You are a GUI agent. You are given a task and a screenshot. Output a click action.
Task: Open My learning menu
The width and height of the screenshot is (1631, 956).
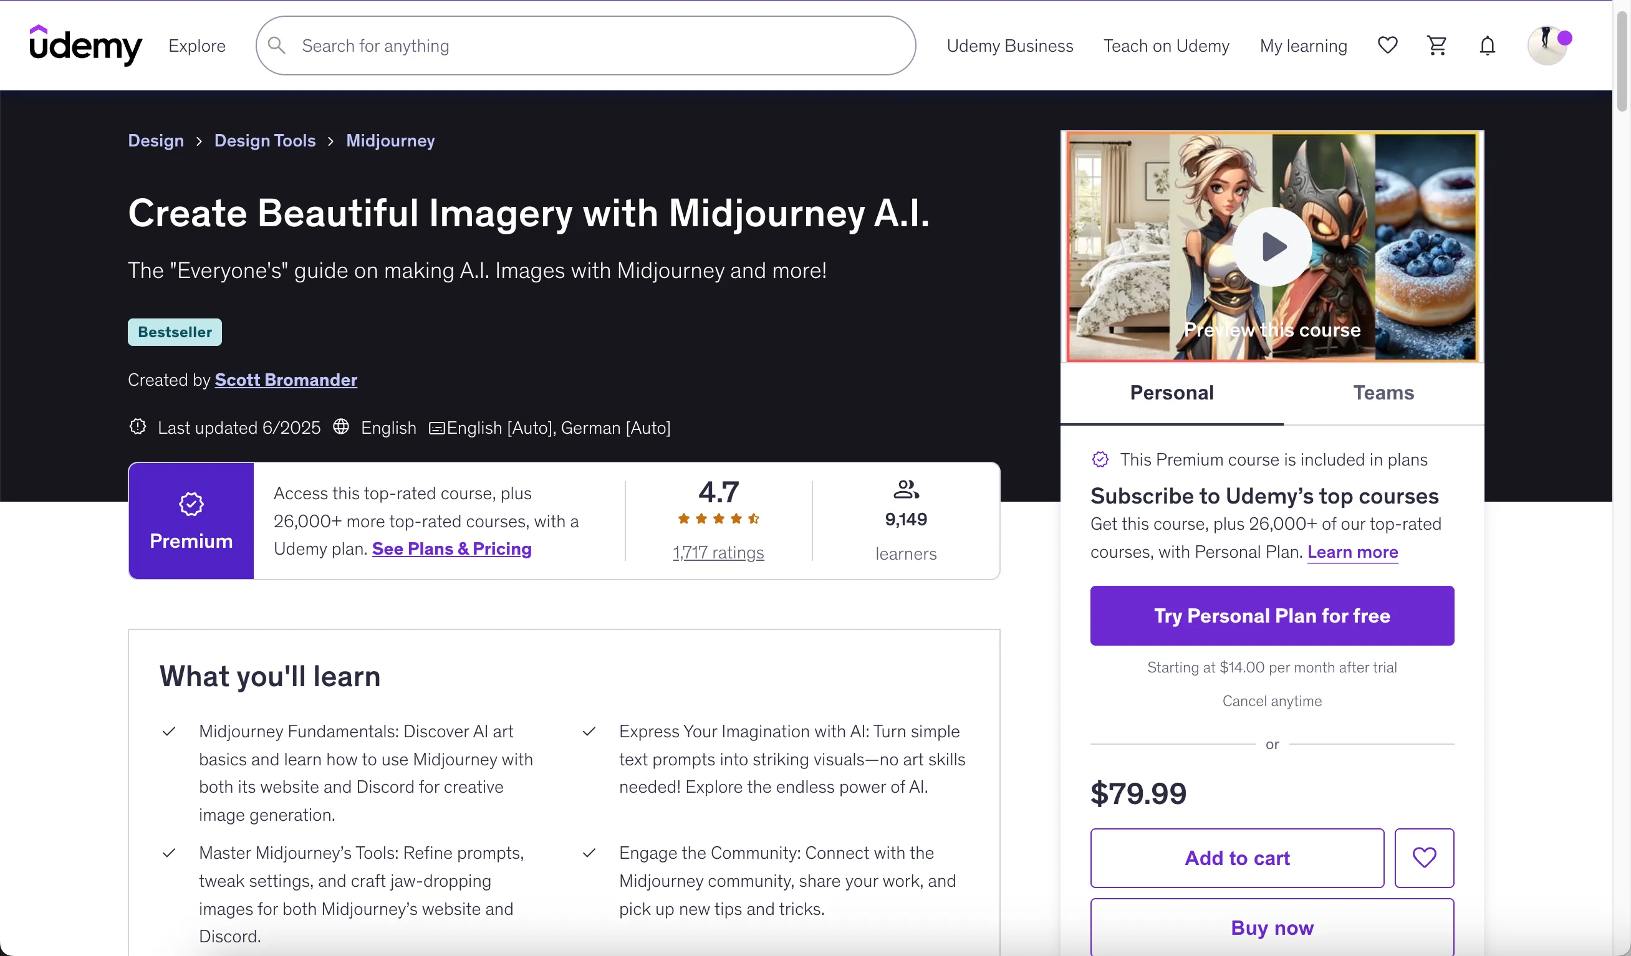[x=1303, y=46]
